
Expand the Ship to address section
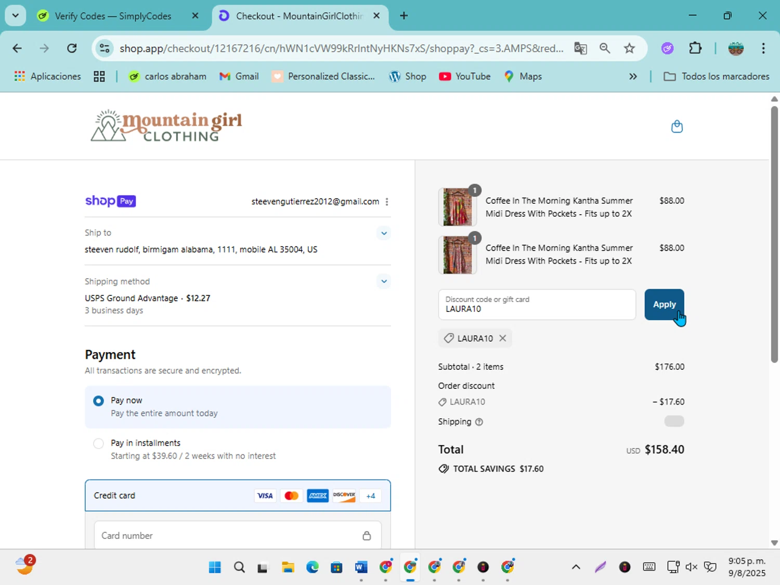click(x=384, y=233)
